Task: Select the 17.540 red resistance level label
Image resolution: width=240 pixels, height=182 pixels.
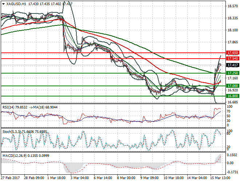Action: (232, 58)
